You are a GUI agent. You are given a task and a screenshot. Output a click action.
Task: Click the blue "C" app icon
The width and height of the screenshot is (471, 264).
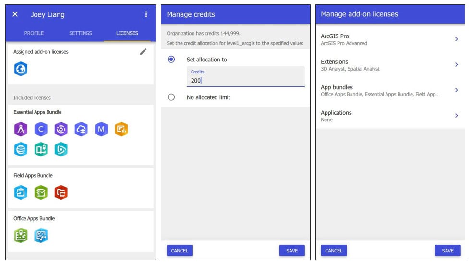(x=41, y=129)
